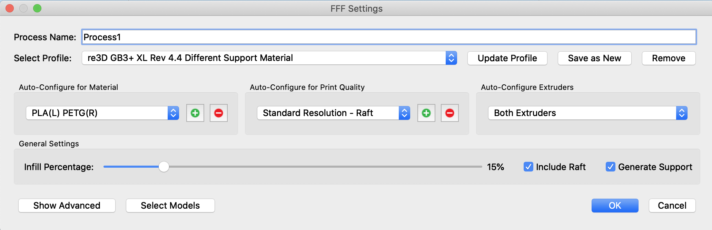Open the Both Extruders dropdown

pyautogui.click(x=588, y=113)
